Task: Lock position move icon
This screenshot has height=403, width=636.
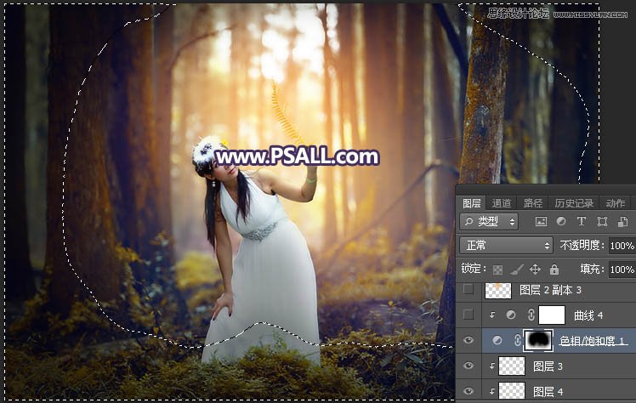Action: (x=535, y=270)
